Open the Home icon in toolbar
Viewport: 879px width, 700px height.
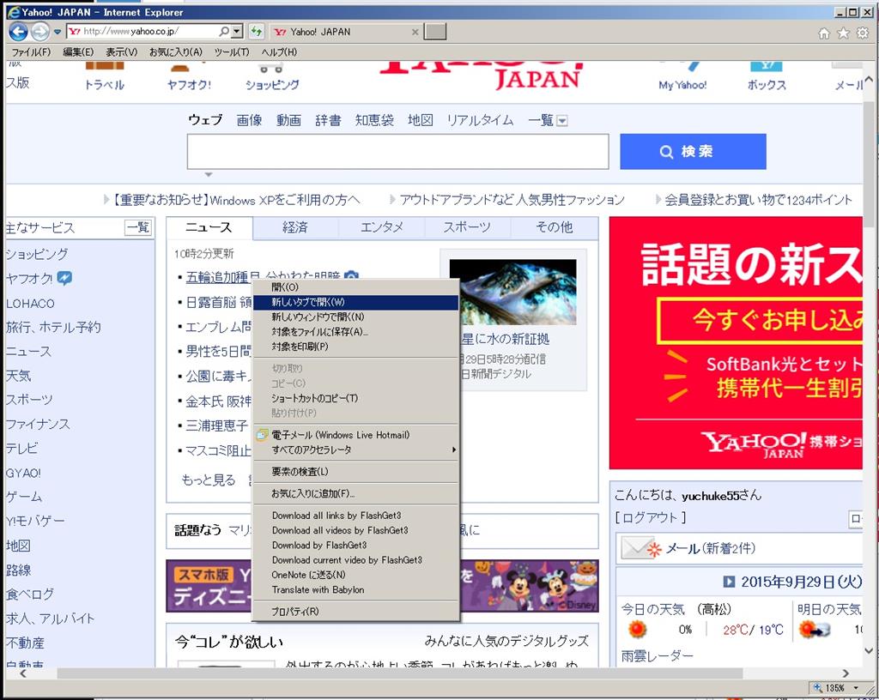click(824, 33)
